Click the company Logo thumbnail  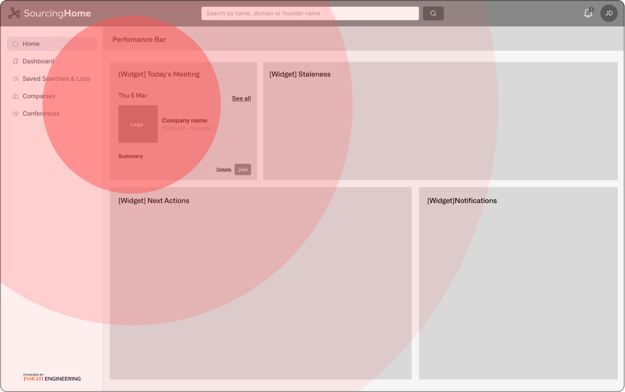[x=138, y=124]
